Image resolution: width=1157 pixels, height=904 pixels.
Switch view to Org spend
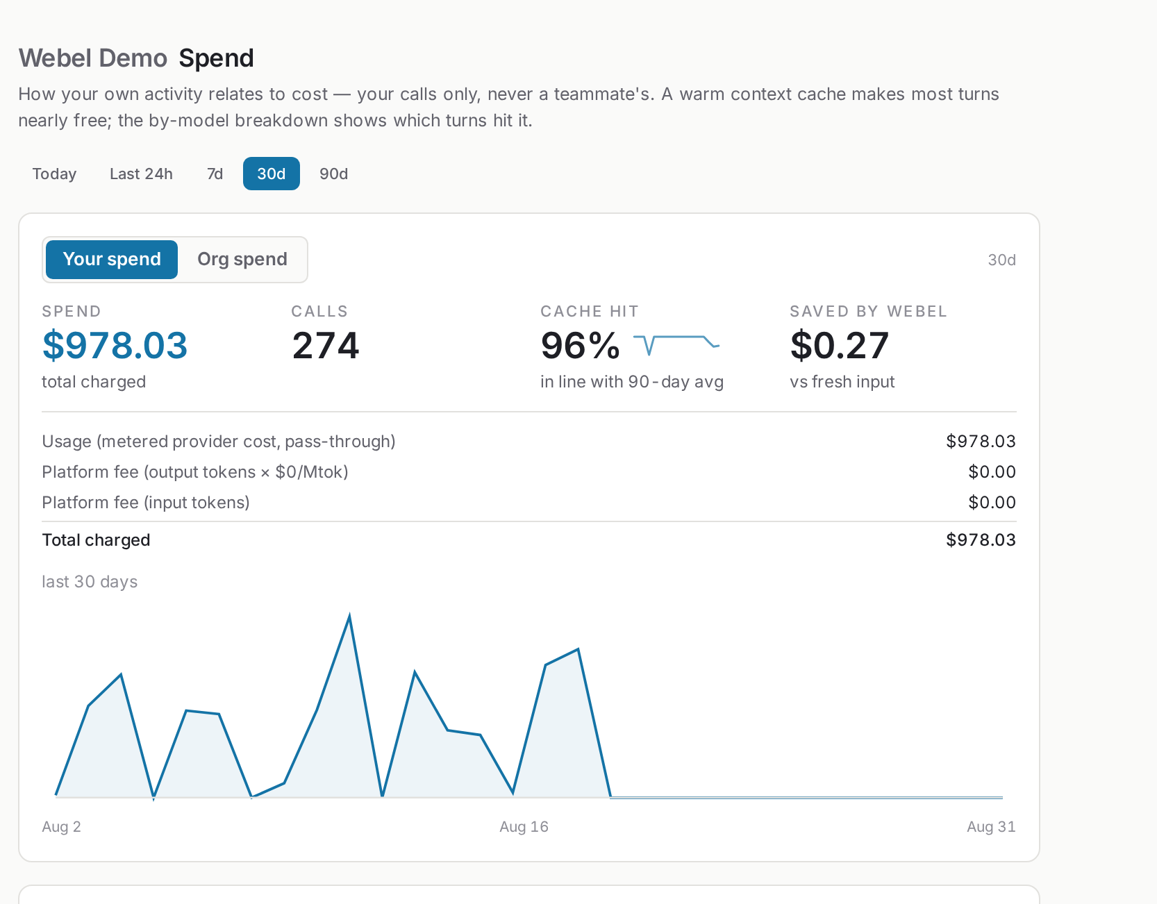pos(242,260)
